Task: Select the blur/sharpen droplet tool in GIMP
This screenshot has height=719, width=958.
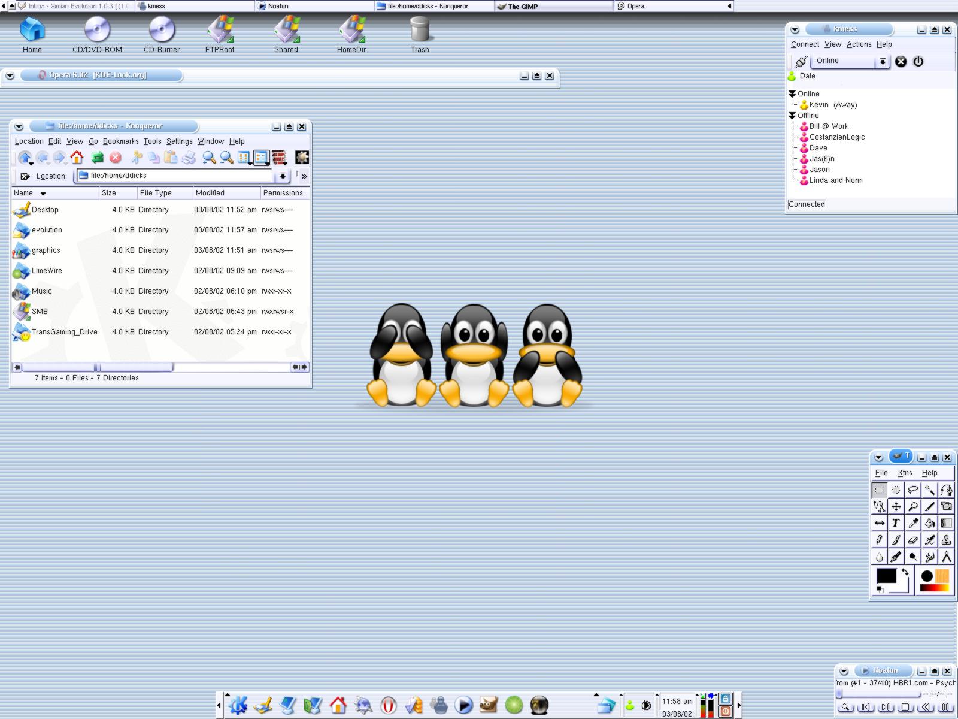Action: [879, 557]
